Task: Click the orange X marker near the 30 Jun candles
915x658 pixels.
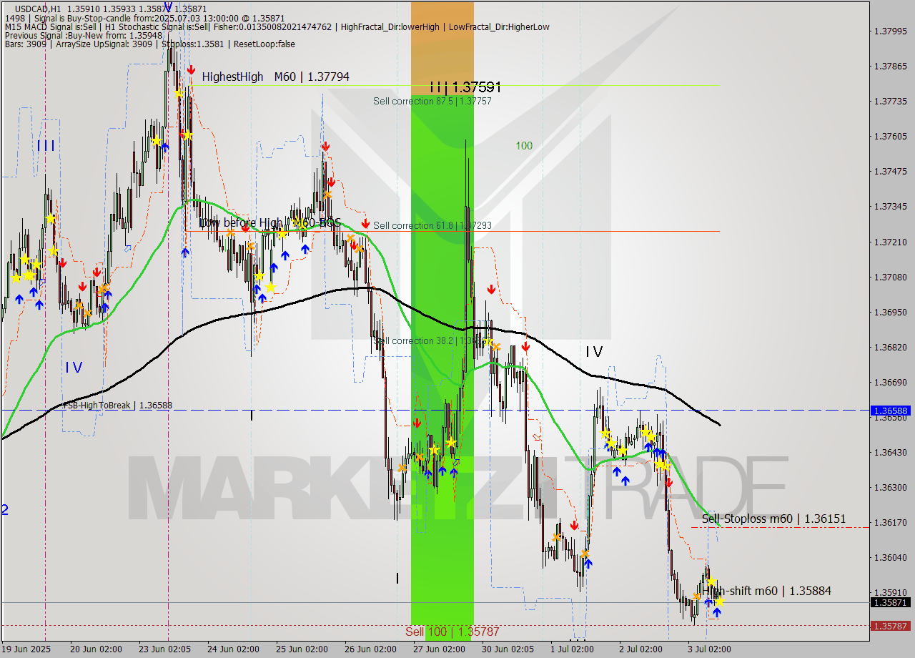Action: [x=495, y=345]
